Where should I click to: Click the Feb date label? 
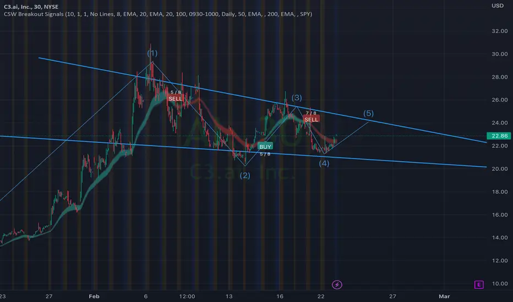point(94,297)
